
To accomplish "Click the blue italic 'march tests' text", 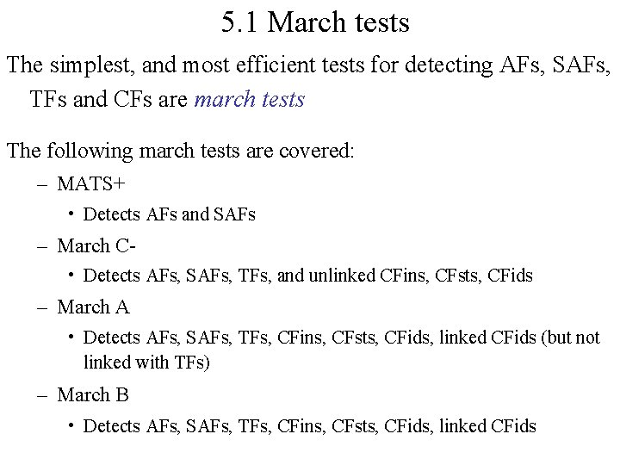I will coord(250,100).
